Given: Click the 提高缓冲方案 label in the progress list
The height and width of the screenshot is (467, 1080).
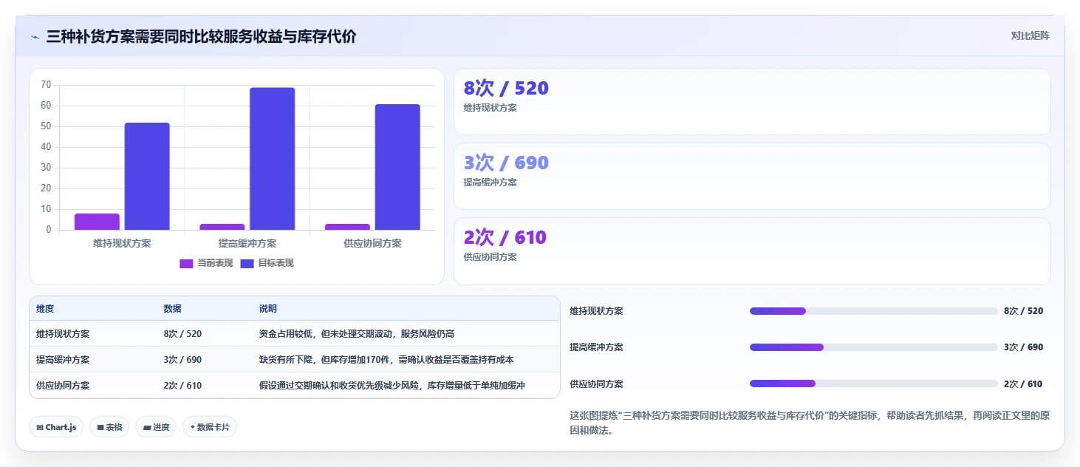Looking at the screenshot, I should coord(596,347).
